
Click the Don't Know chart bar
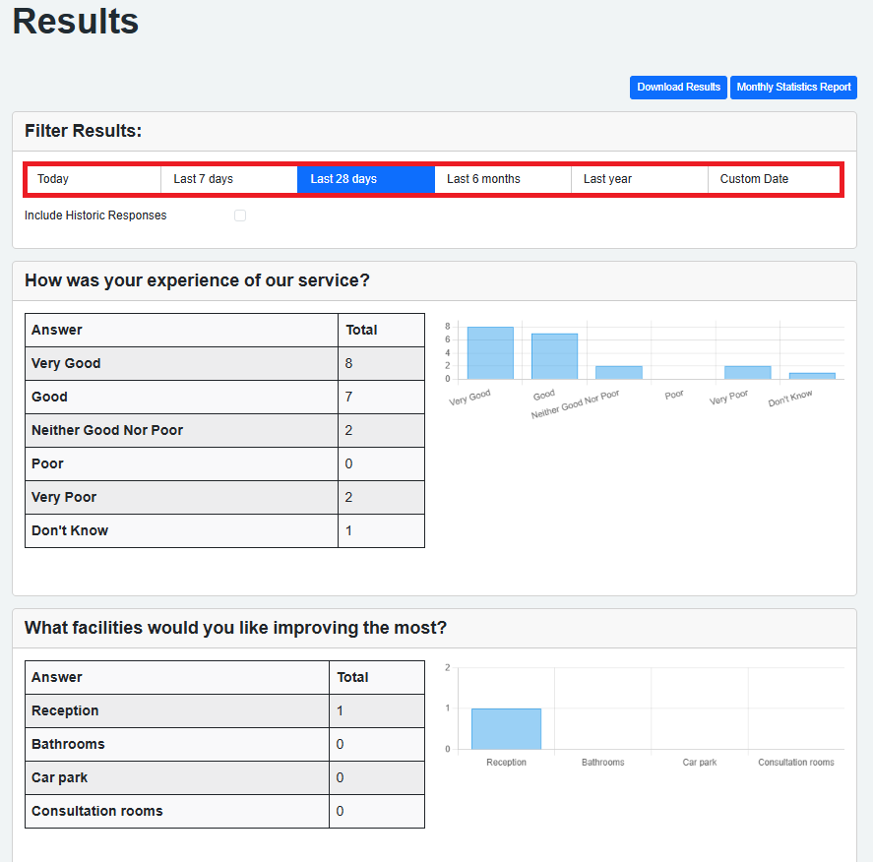[811, 376]
